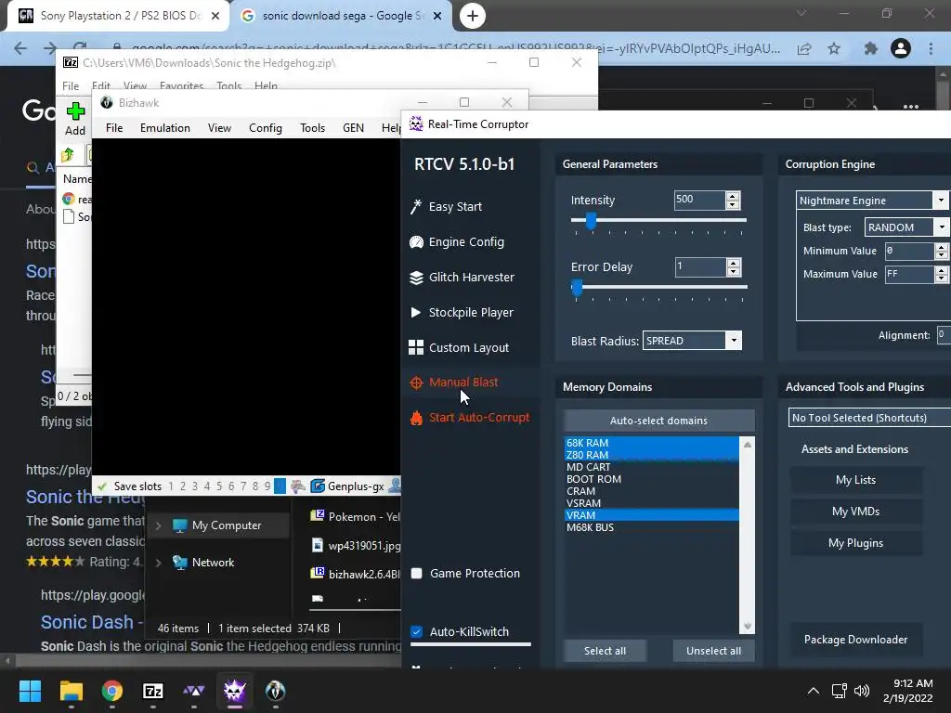Click Select all domains button
Screen dimensions: 951x713
tap(605, 651)
